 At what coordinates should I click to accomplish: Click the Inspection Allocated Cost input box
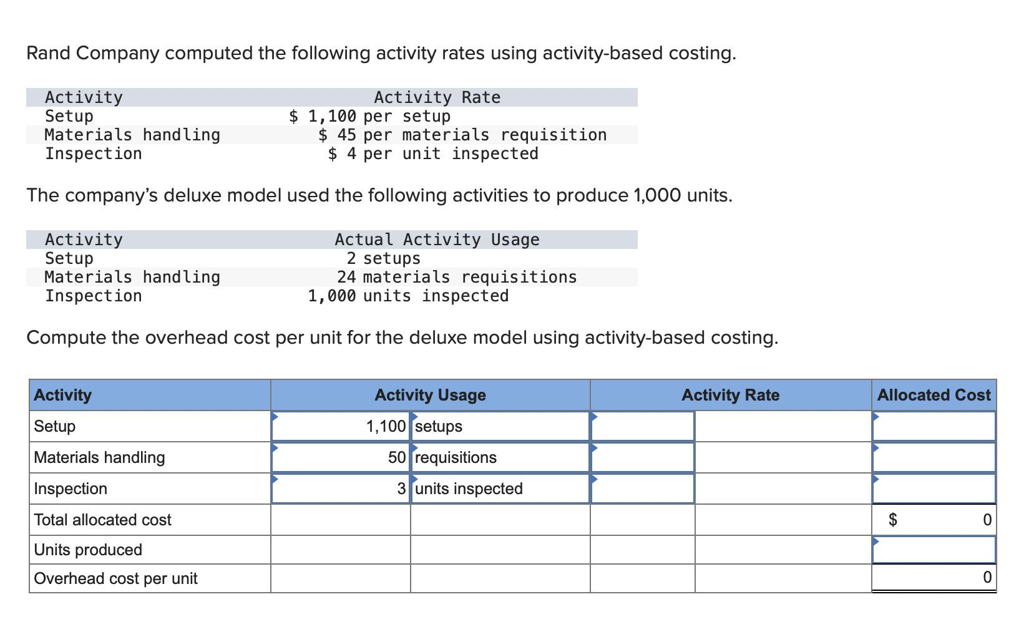coord(934,489)
